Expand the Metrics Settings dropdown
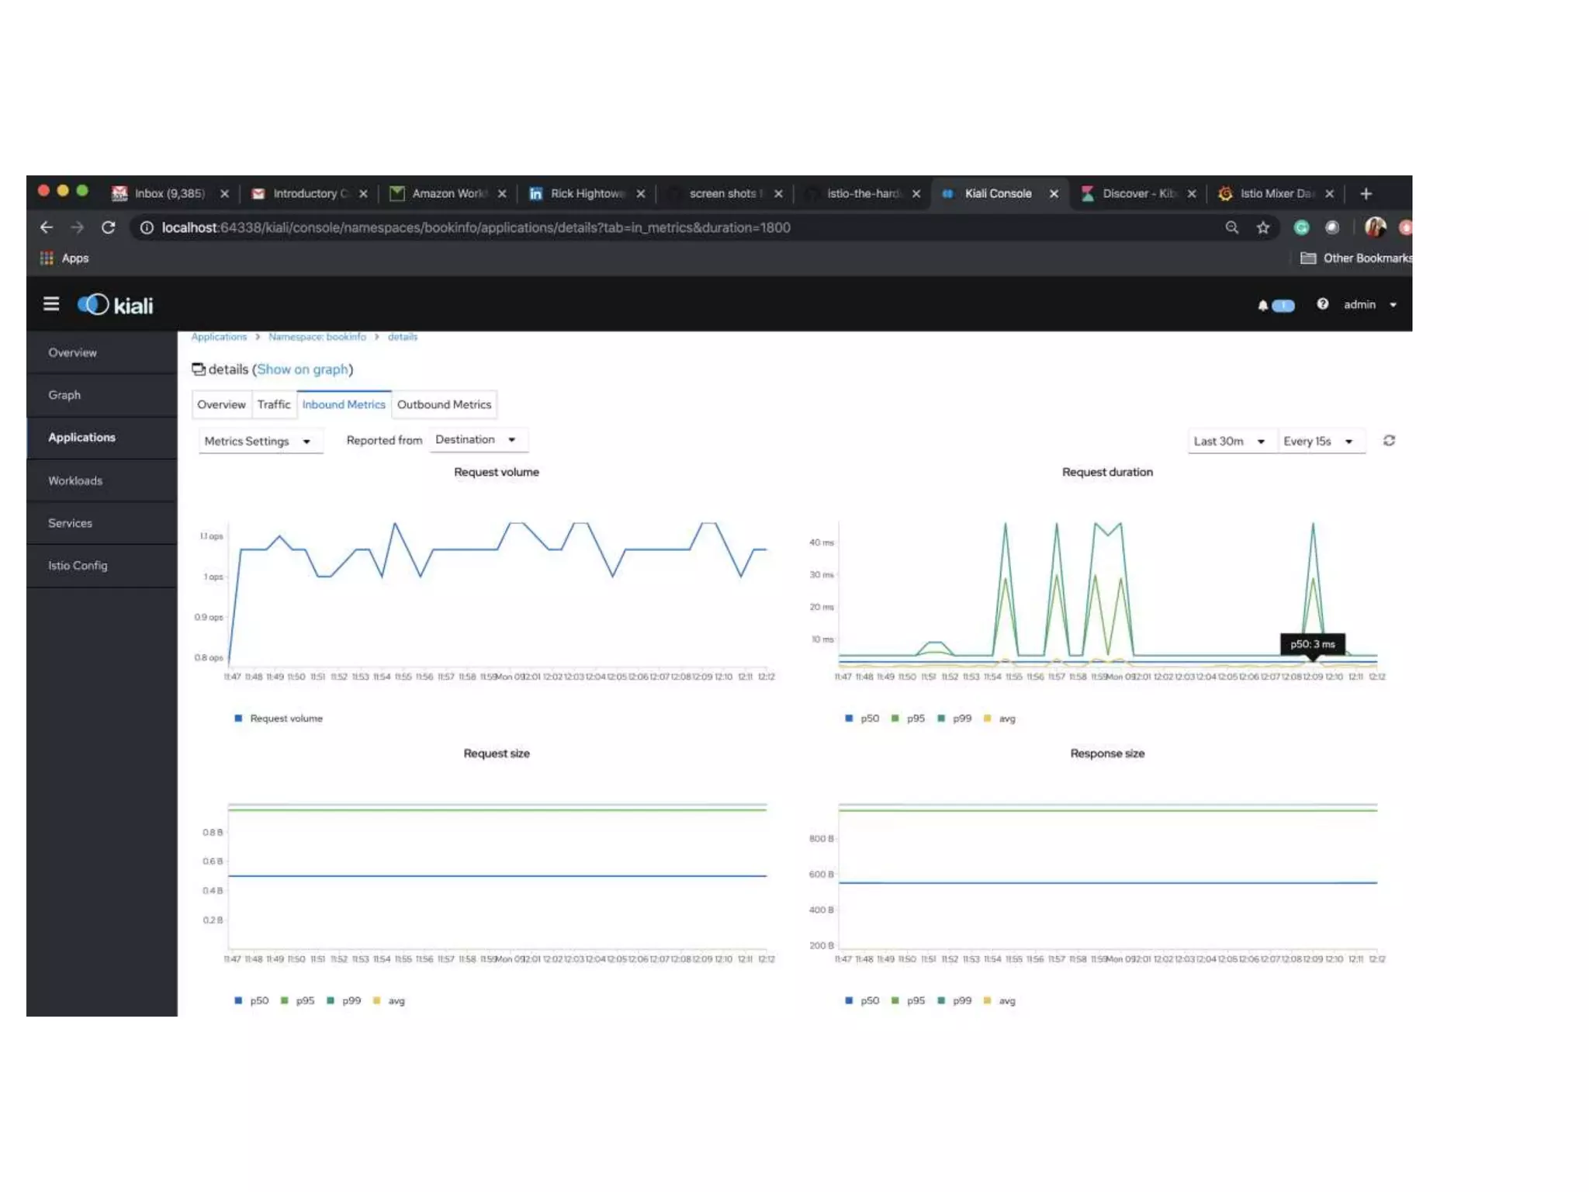The height and width of the screenshot is (1192, 1589). tap(257, 441)
